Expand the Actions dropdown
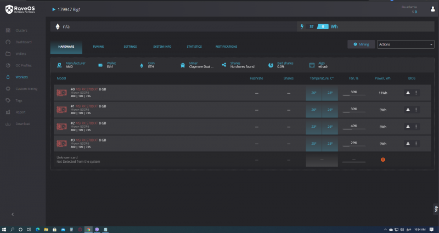 pos(405,44)
